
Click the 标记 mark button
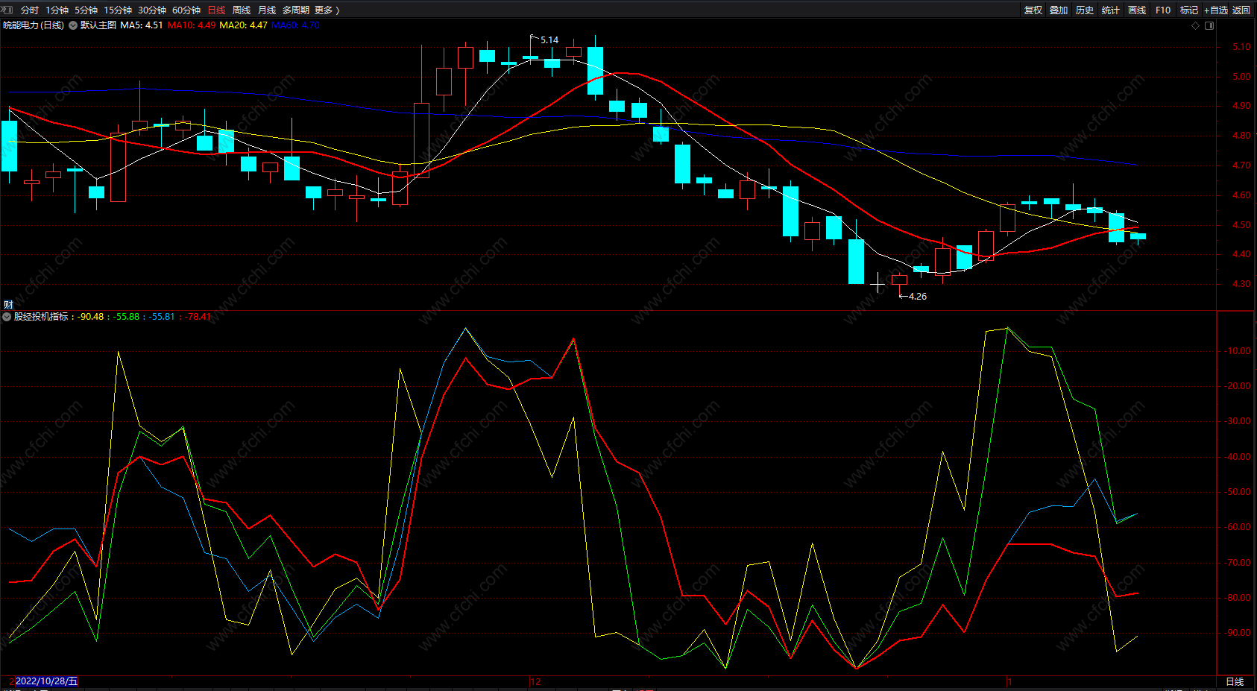[x=1189, y=10]
